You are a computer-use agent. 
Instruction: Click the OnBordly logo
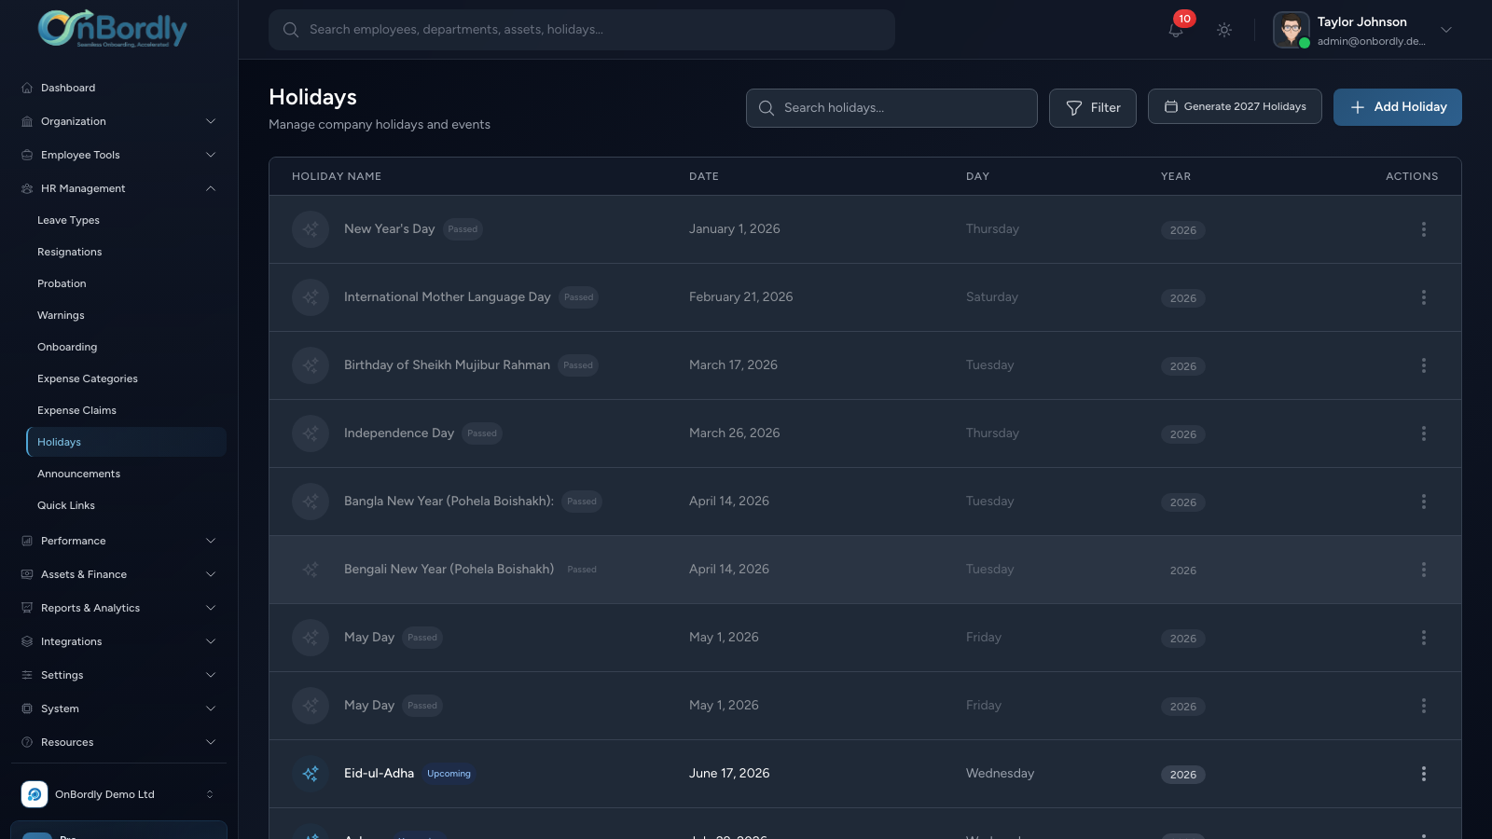(113, 28)
